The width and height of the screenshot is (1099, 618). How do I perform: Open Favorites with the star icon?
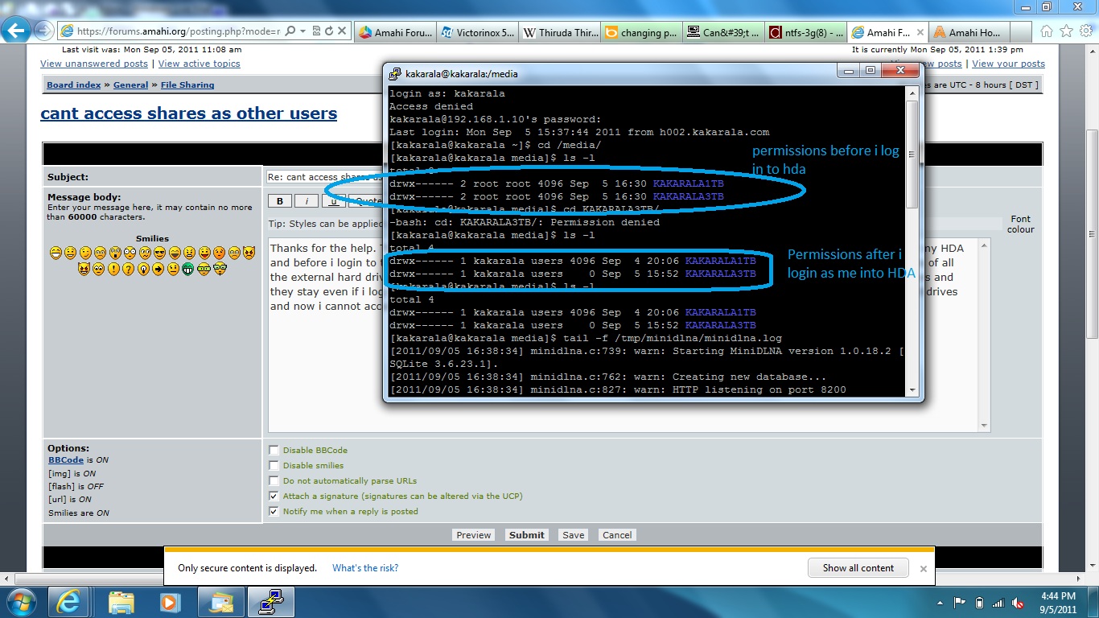click(1066, 31)
